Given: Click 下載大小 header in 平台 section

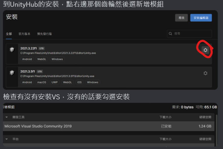Looking at the screenshot, I should 165,139.
